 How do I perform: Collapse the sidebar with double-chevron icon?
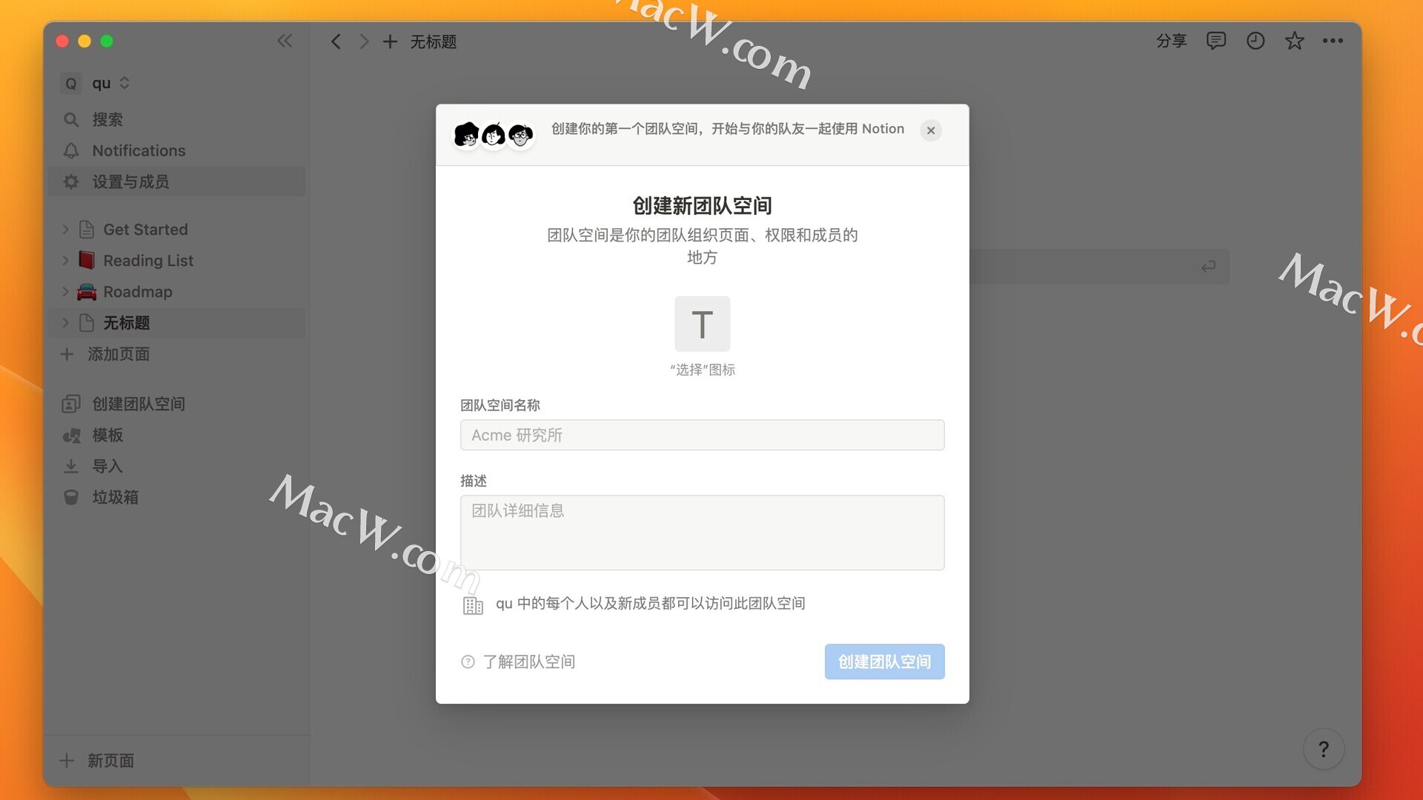coord(285,41)
